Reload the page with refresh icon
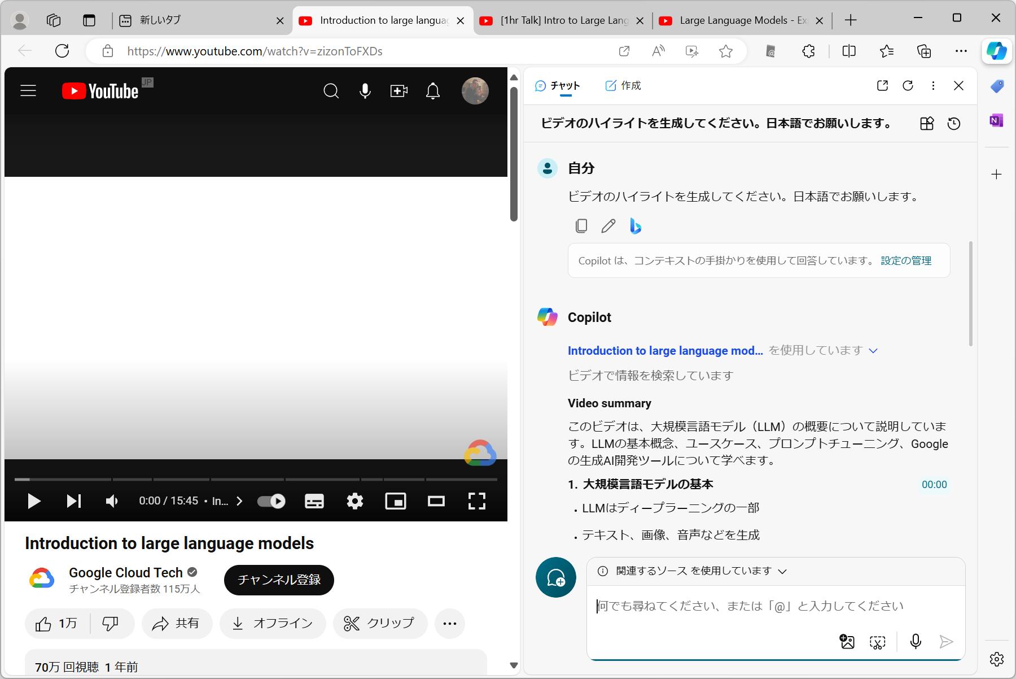Screen dimensions: 1016x679 62,51
